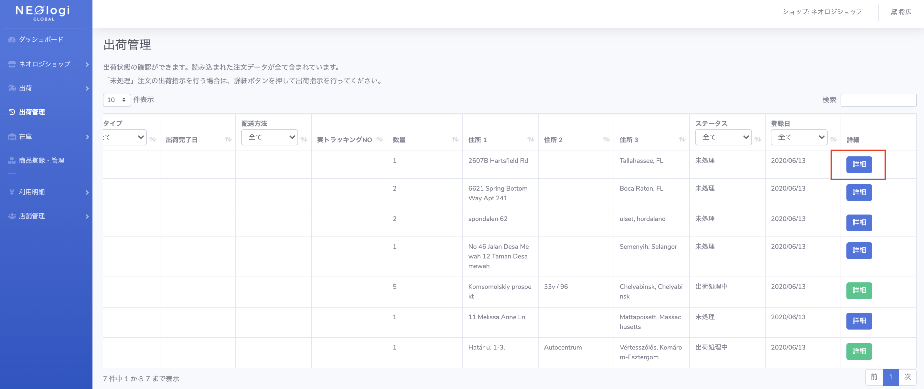Open the 10 件表示 page size dropdown
Screen dimensions: 924x389
[x=117, y=100]
